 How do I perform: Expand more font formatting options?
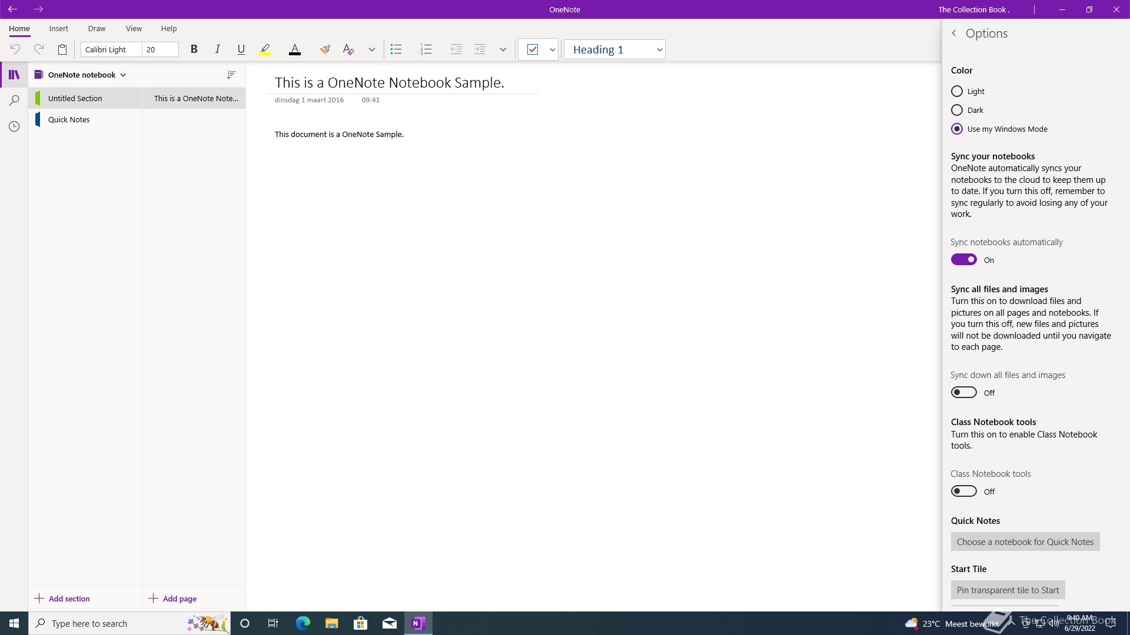pos(372,49)
